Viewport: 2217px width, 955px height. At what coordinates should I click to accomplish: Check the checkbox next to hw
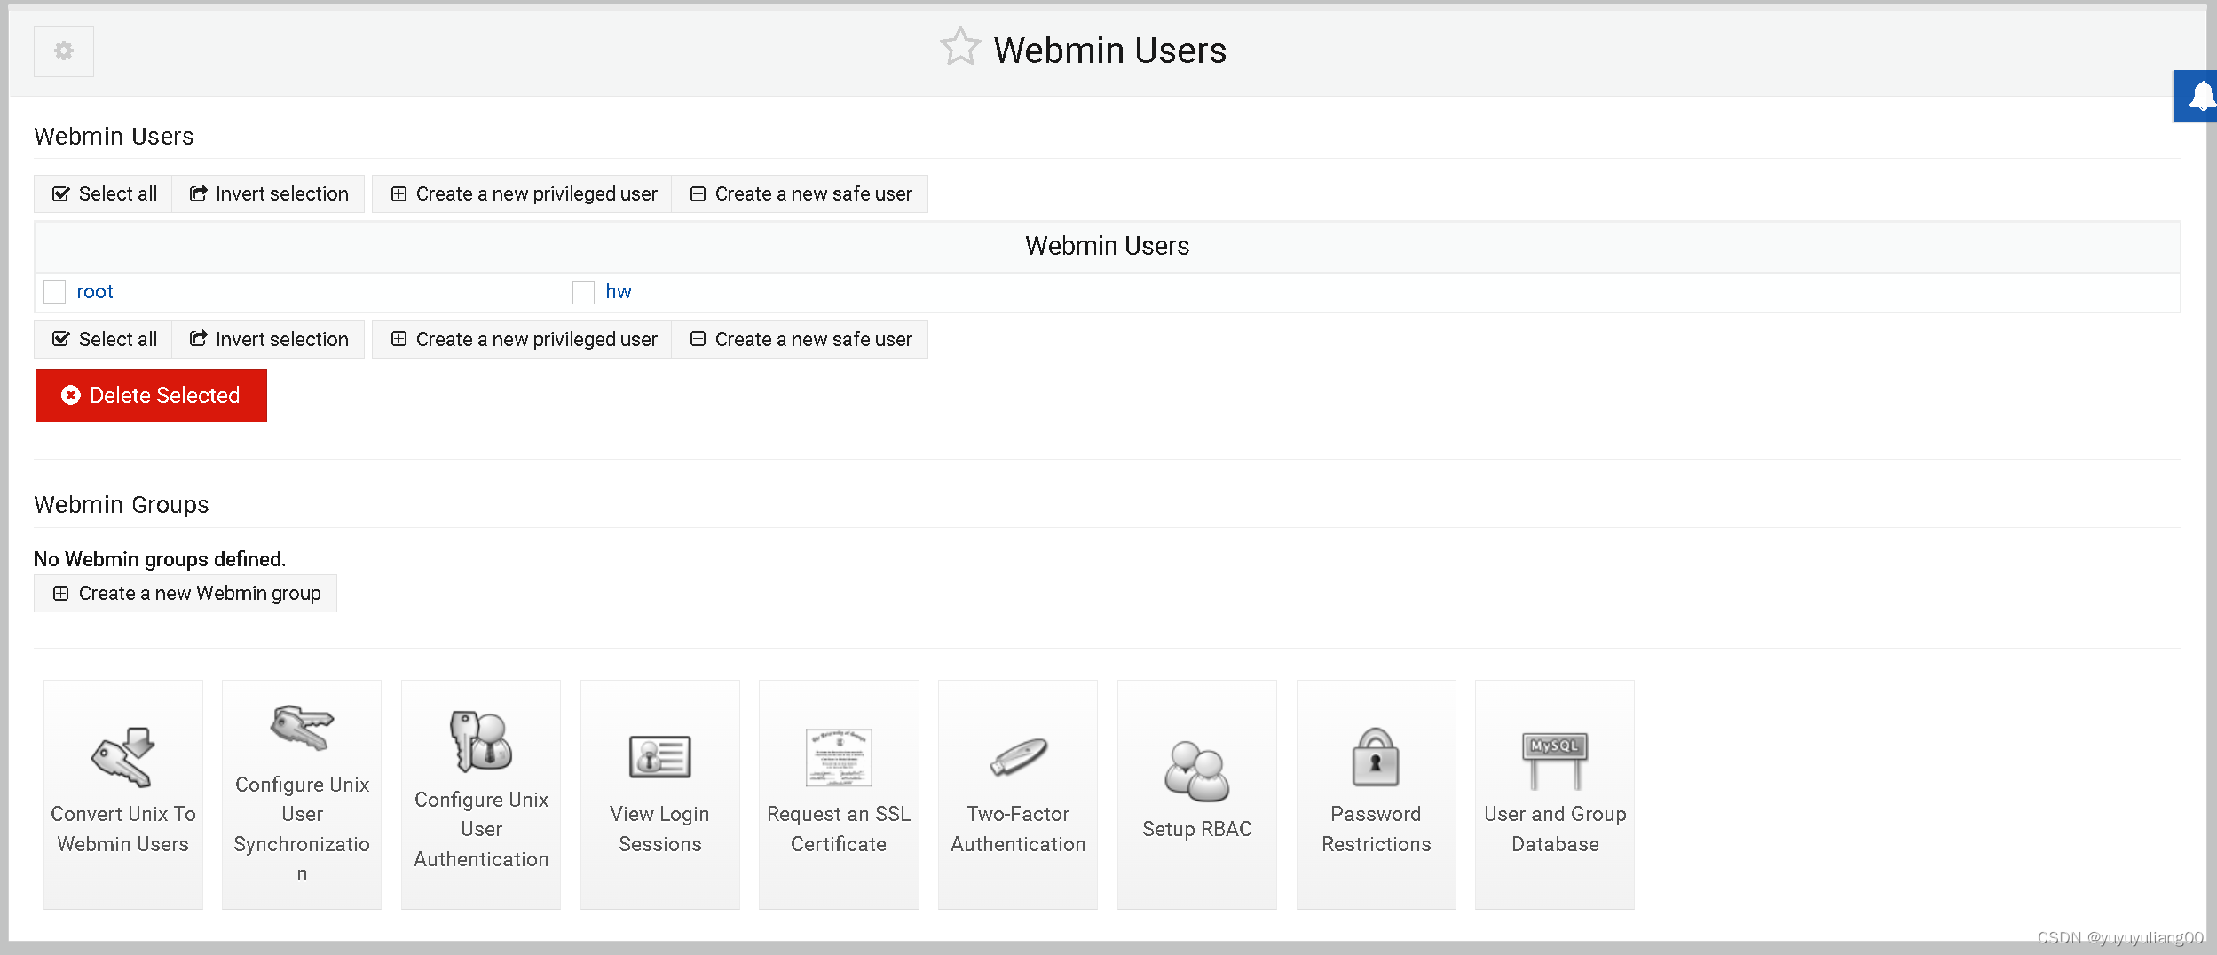click(584, 292)
